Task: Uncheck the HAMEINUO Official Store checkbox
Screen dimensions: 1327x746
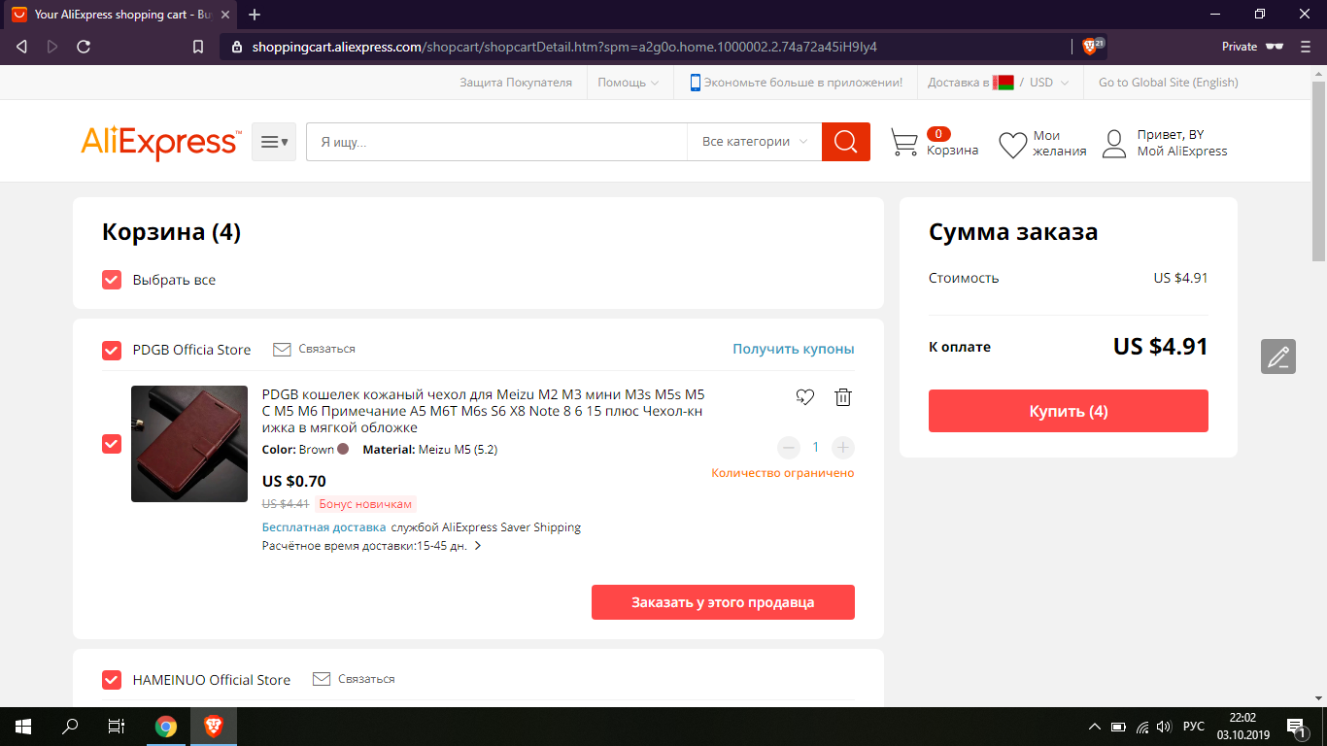Action: point(112,680)
